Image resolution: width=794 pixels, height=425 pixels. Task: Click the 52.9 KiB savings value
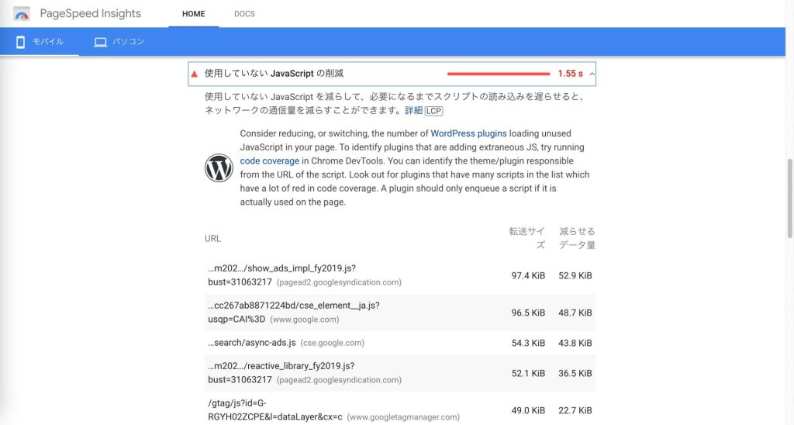[575, 275]
